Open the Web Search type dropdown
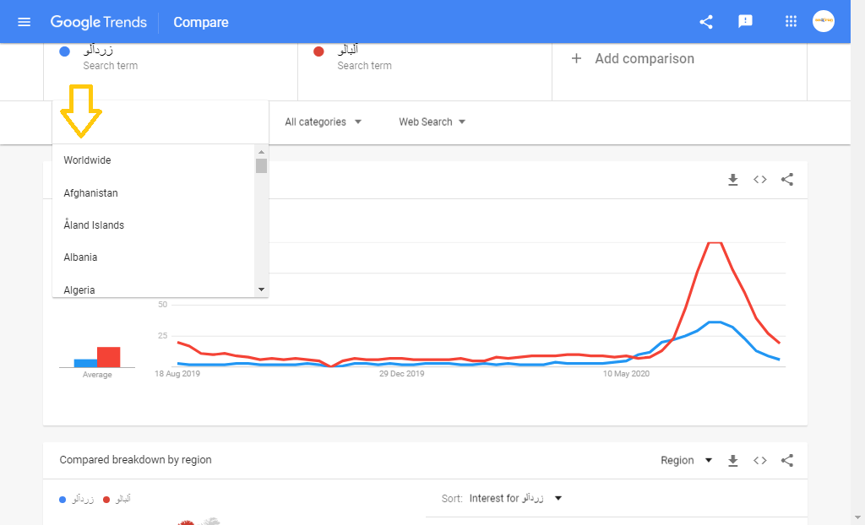 432,122
